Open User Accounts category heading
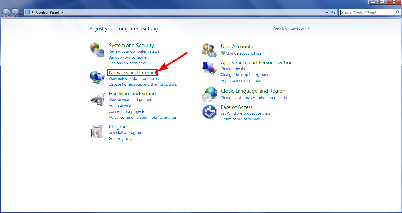 pyautogui.click(x=237, y=46)
